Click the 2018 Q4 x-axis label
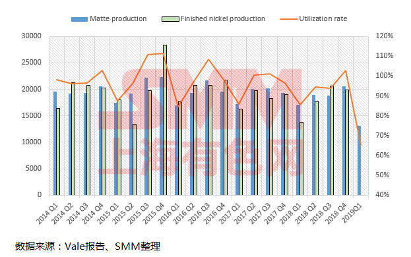 pyautogui.click(x=335, y=214)
